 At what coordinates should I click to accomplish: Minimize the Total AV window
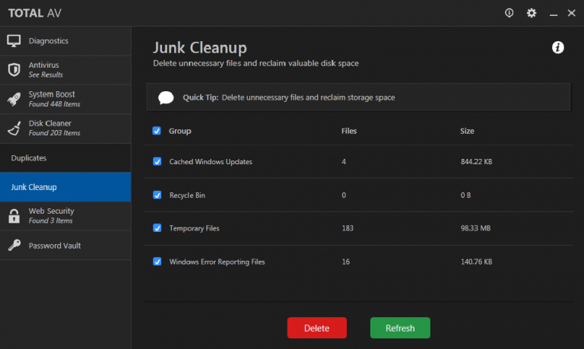tap(554, 14)
